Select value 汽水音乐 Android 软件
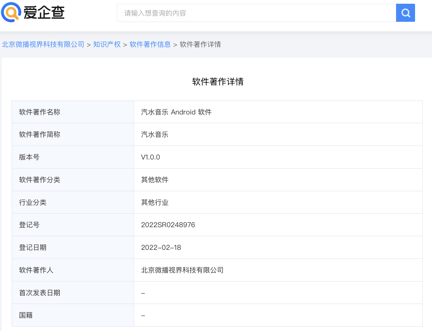This screenshot has height=331, width=432. pyautogui.click(x=176, y=112)
